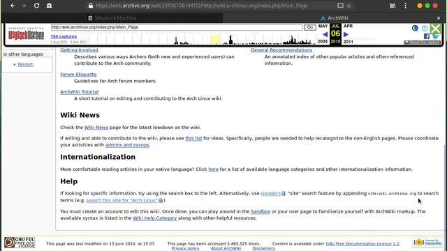The height and width of the screenshot is (251, 447).
Task: Open the 788 captures link
Action: (64, 36)
